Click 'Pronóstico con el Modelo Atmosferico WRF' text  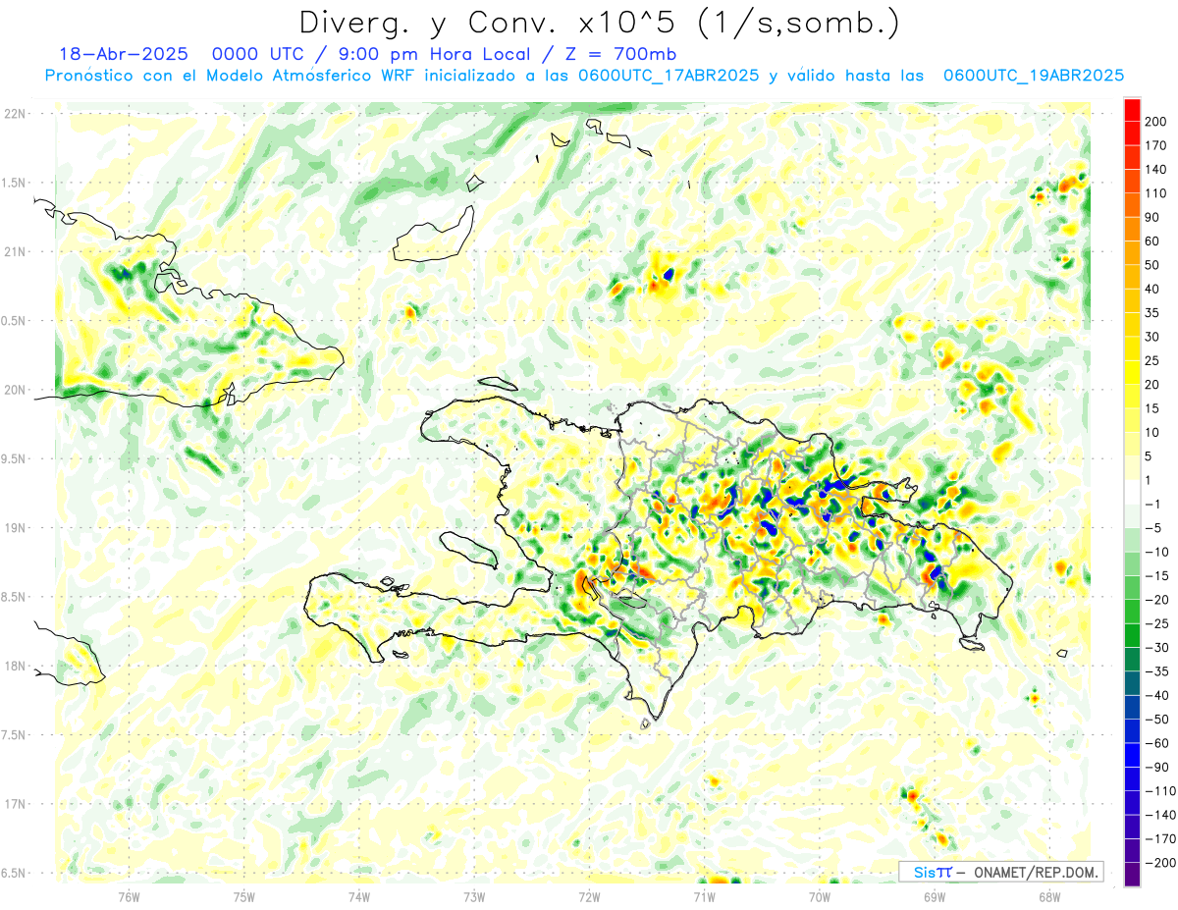pos(231,76)
